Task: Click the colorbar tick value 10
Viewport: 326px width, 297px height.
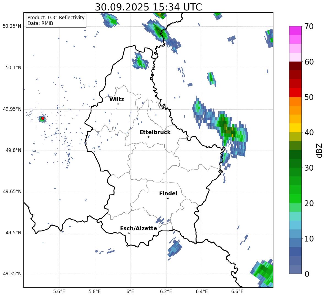Action: pos(309,238)
